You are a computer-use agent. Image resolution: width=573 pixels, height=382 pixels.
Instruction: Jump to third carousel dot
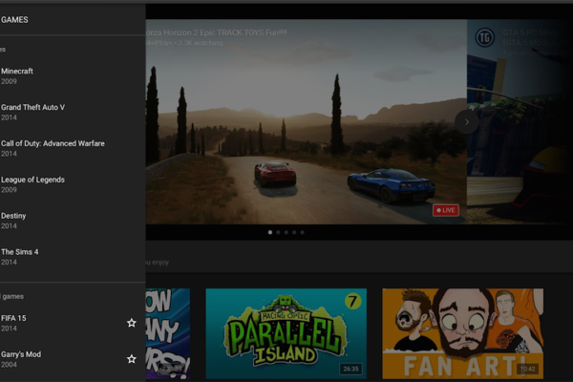pos(286,232)
